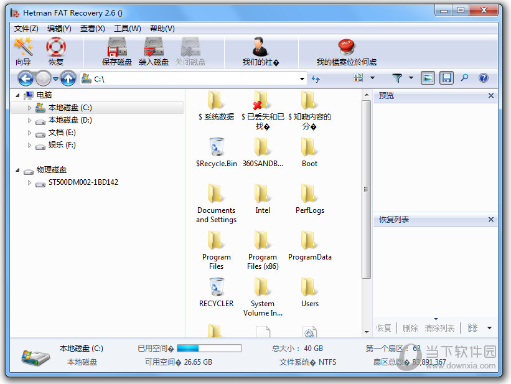Viewport: 511px width, 384px height.
Task: Close the 恢复列表 panel
Action: (x=491, y=219)
